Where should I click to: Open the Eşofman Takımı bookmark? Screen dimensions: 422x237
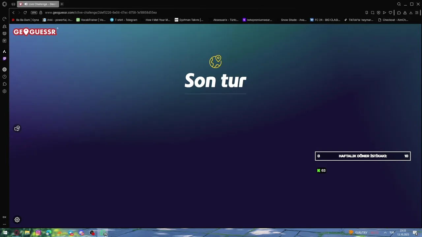click(189, 20)
